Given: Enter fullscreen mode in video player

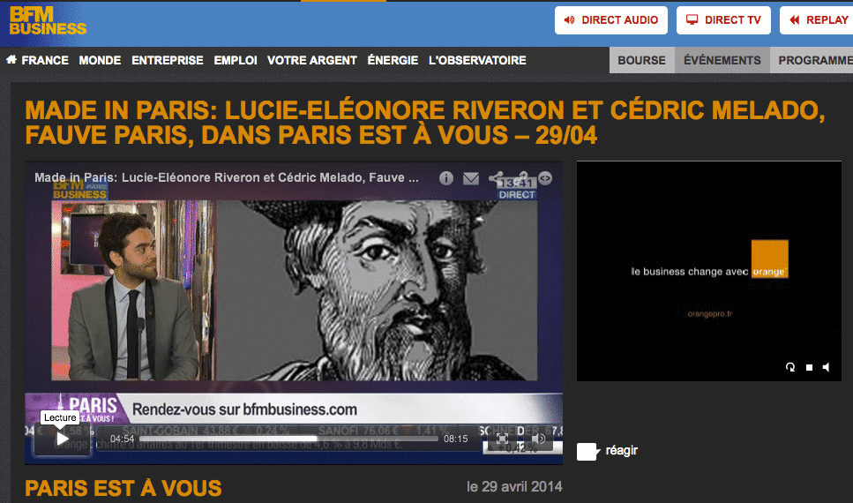Looking at the screenshot, I should (502, 439).
